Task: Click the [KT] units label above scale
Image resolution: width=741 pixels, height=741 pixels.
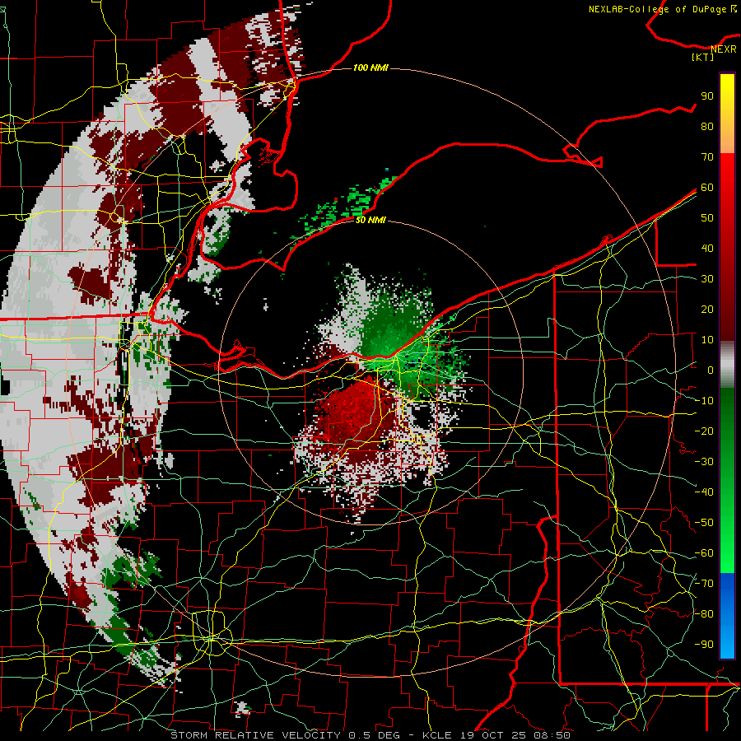Action: point(702,57)
